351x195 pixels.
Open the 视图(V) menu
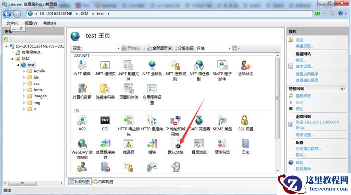31,23
